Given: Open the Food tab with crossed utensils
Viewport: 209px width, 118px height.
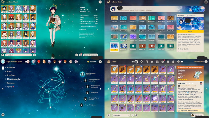Looking at the screenshot, I should pyautogui.click(x=152, y=62).
